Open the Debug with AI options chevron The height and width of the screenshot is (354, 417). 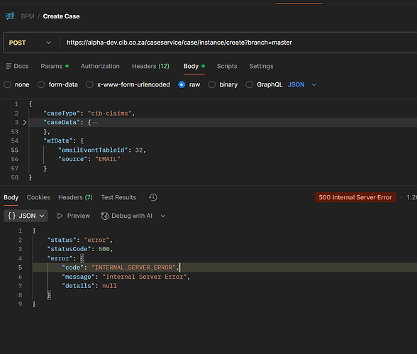point(163,216)
